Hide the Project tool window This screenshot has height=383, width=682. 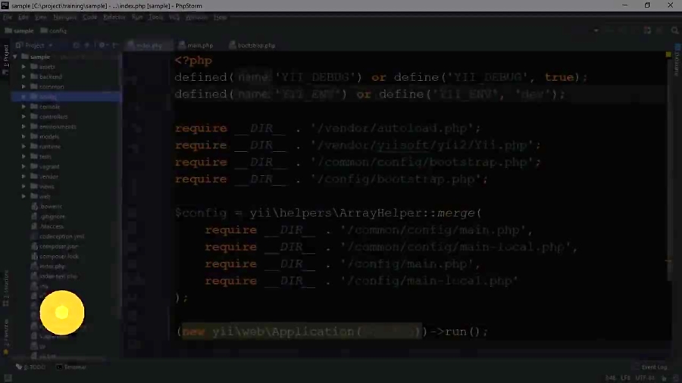(115, 45)
